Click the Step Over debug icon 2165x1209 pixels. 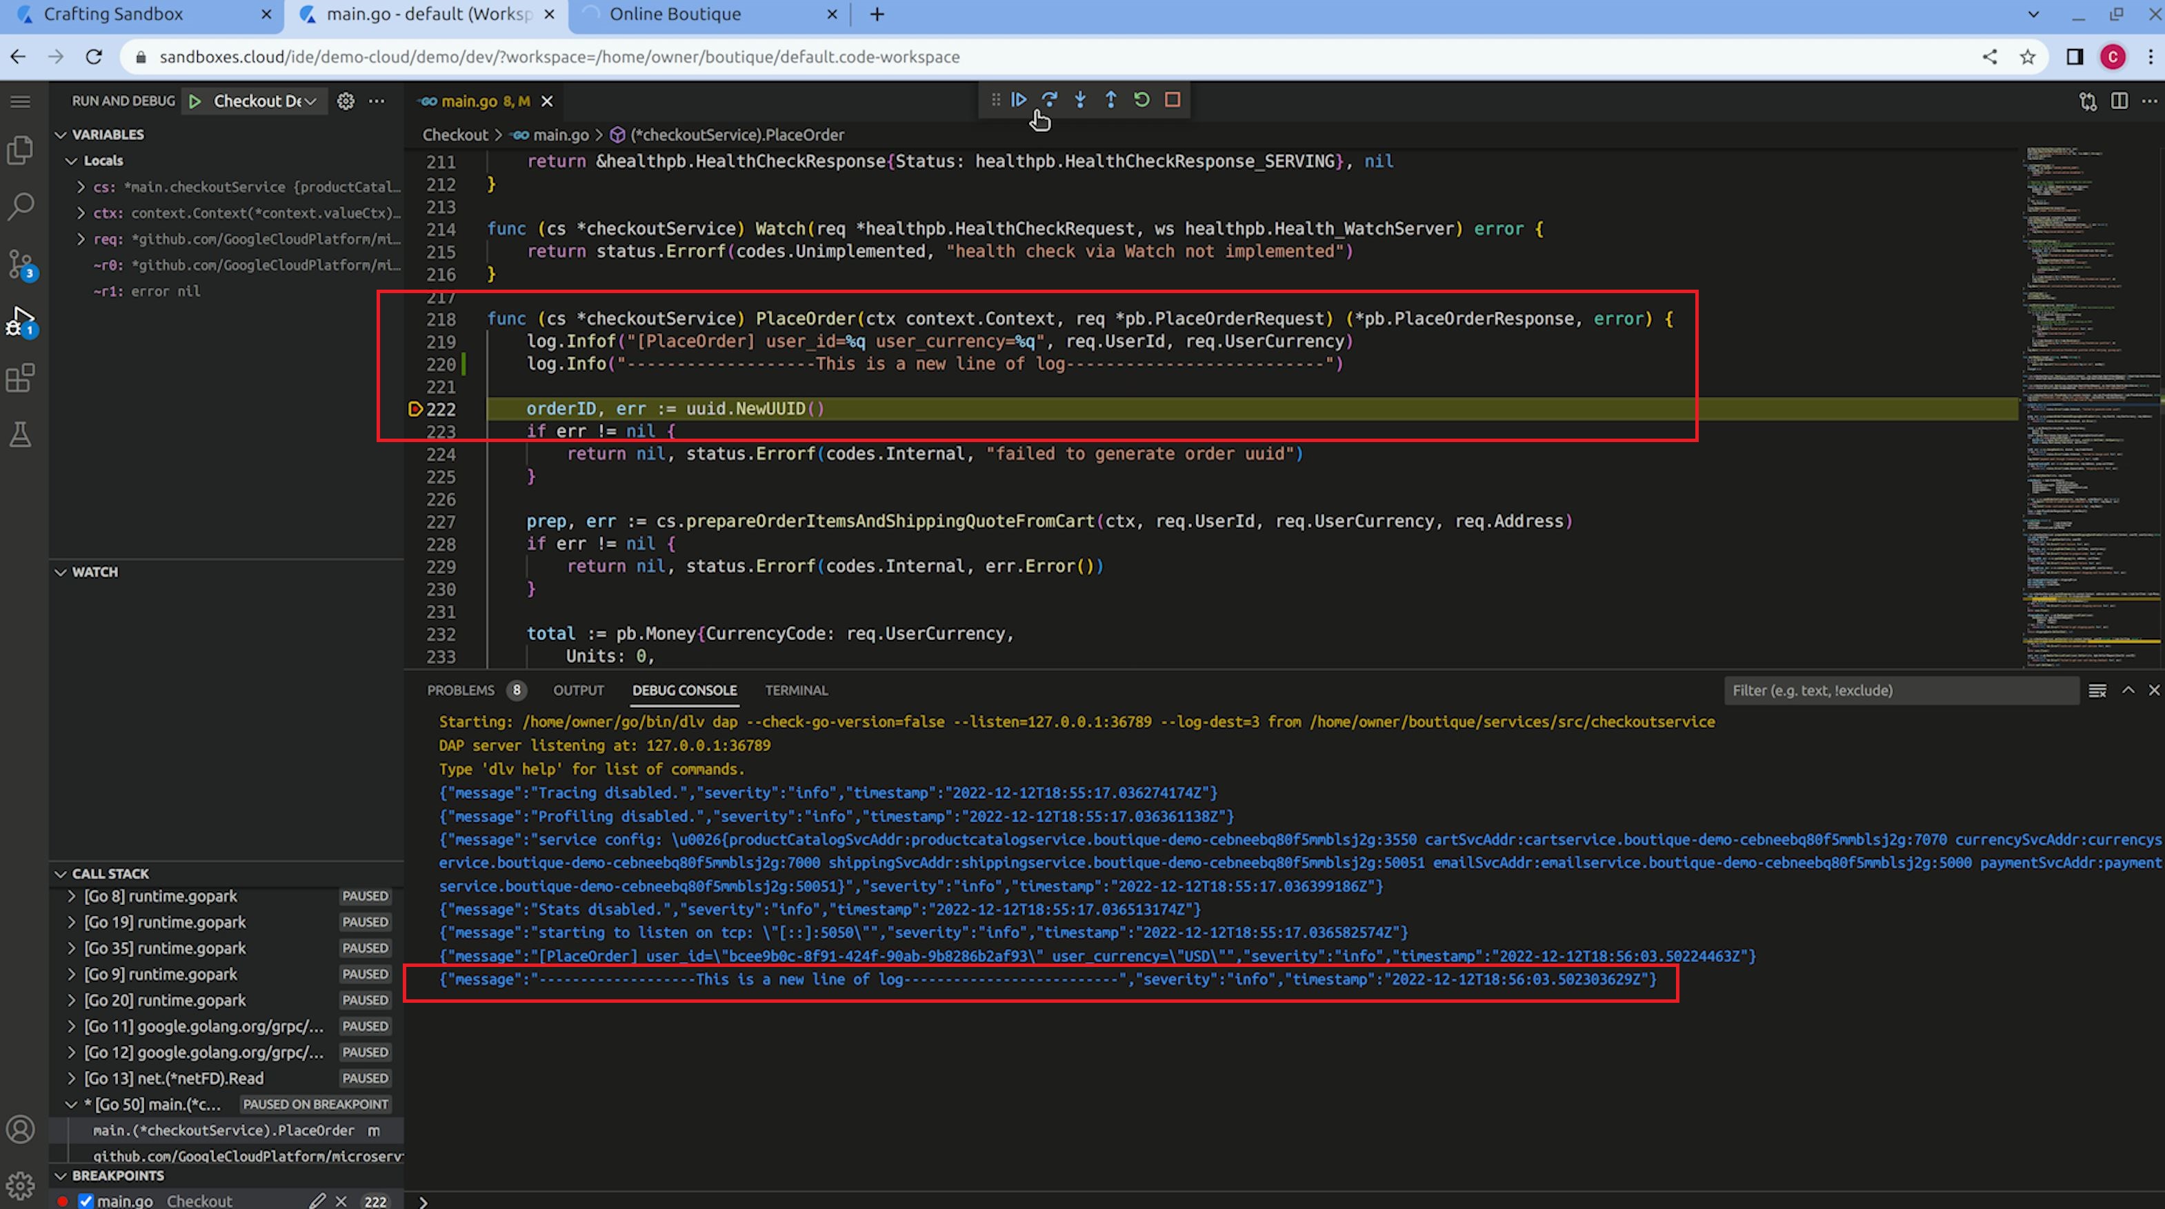click(x=1050, y=100)
